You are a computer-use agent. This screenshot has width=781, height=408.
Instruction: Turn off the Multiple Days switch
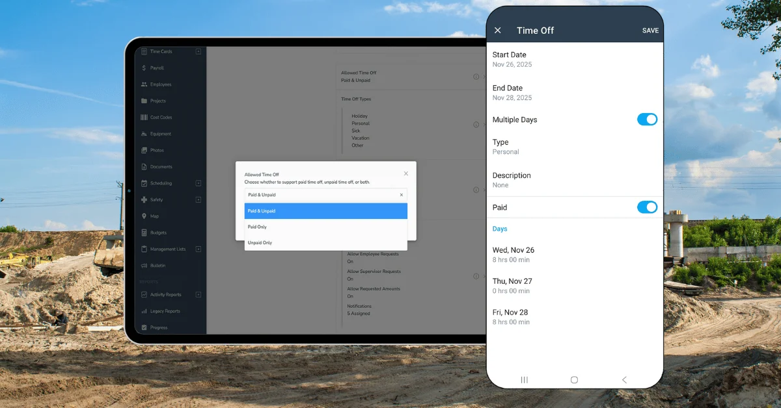647,120
